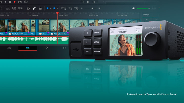Viewport: 184px width, 103px height.
Task: Switch to the Edit page tab
Action: (x=28, y=48)
